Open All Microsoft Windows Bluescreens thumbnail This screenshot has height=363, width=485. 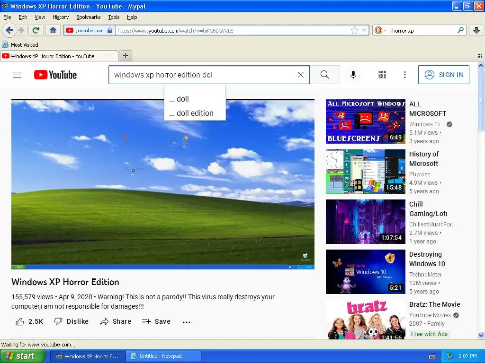(365, 121)
